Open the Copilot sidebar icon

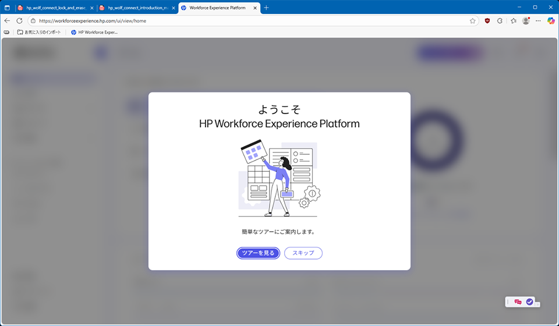pyautogui.click(x=551, y=20)
